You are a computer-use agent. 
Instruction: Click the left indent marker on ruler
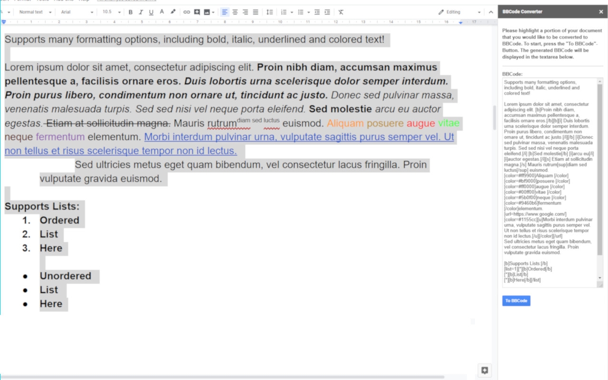click(4, 22)
